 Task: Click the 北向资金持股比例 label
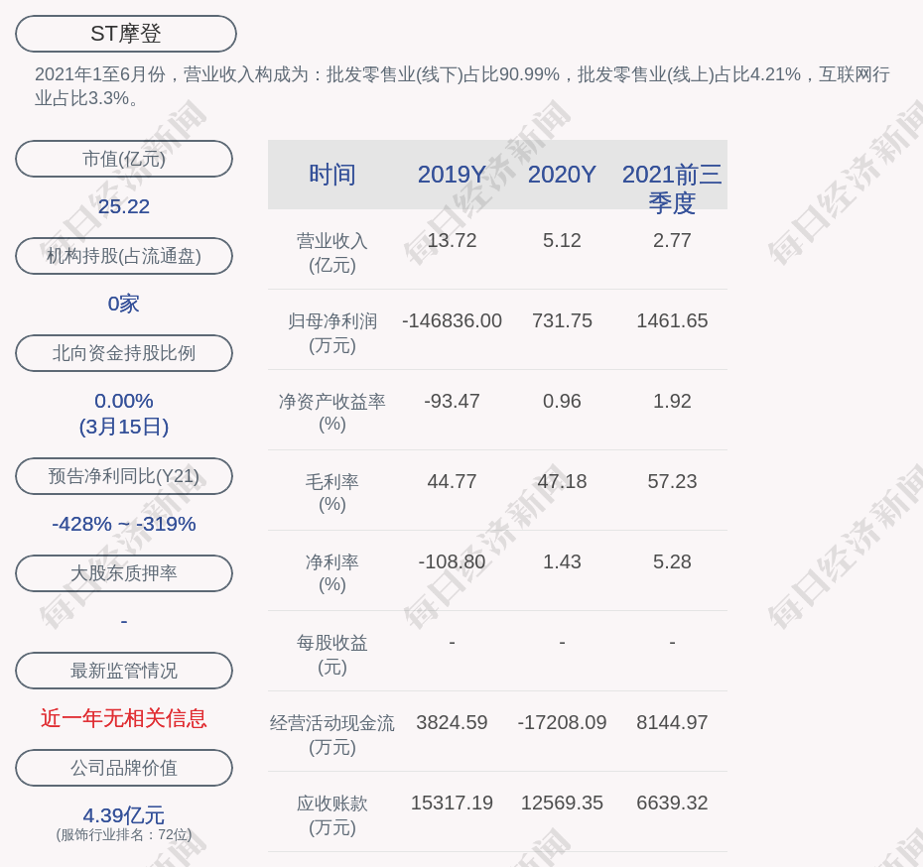[x=124, y=353]
